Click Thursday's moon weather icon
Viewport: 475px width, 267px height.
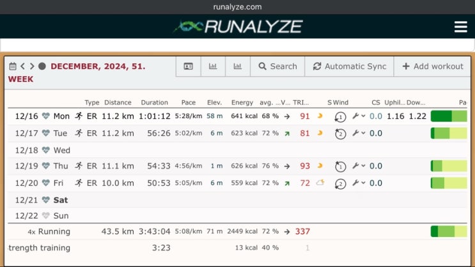(320, 165)
